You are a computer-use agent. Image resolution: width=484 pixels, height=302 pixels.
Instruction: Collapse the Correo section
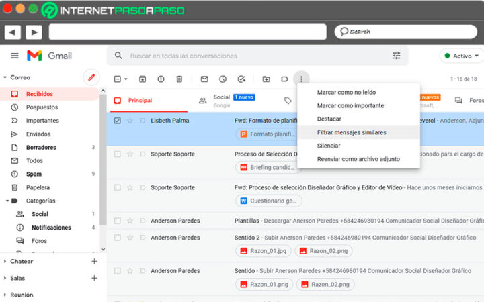click(5, 77)
